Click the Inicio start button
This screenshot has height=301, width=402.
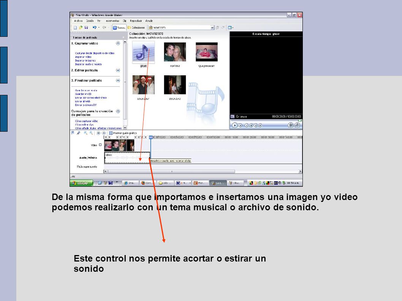(81, 183)
